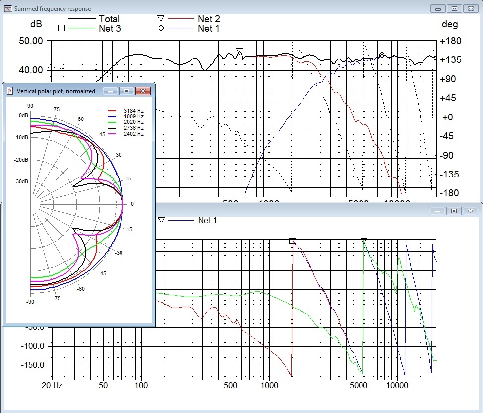Select square marker atop the lower phase graph
The width and height of the screenshot is (483, 413).
coord(292,241)
